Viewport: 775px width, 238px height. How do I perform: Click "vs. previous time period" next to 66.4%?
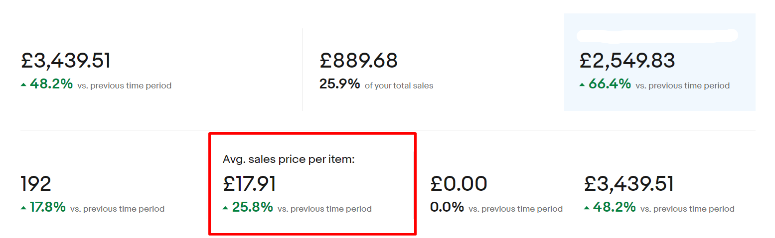(682, 86)
